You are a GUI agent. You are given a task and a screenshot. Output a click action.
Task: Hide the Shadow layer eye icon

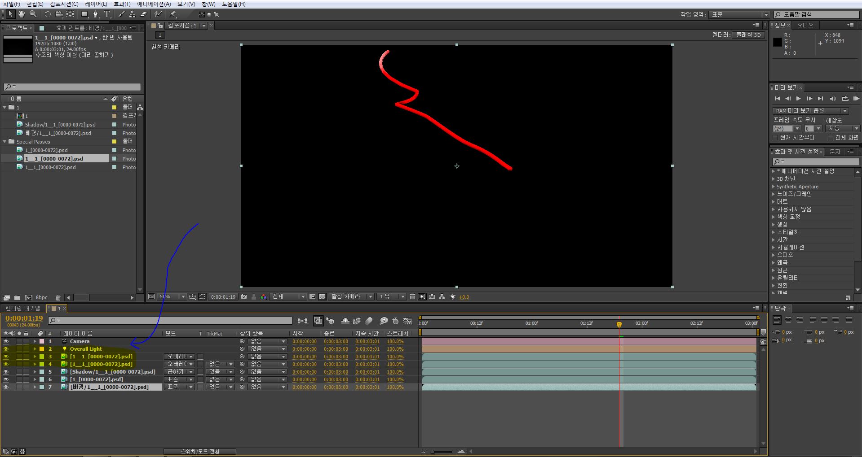tap(6, 372)
